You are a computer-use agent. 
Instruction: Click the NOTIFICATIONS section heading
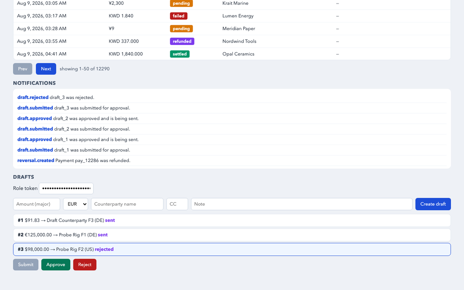click(34, 83)
